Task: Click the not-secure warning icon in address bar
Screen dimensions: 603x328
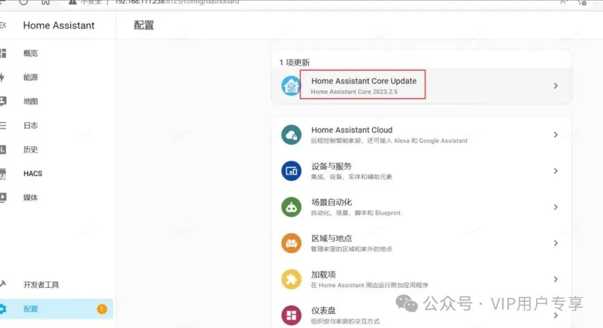Action: [x=72, y=2]
